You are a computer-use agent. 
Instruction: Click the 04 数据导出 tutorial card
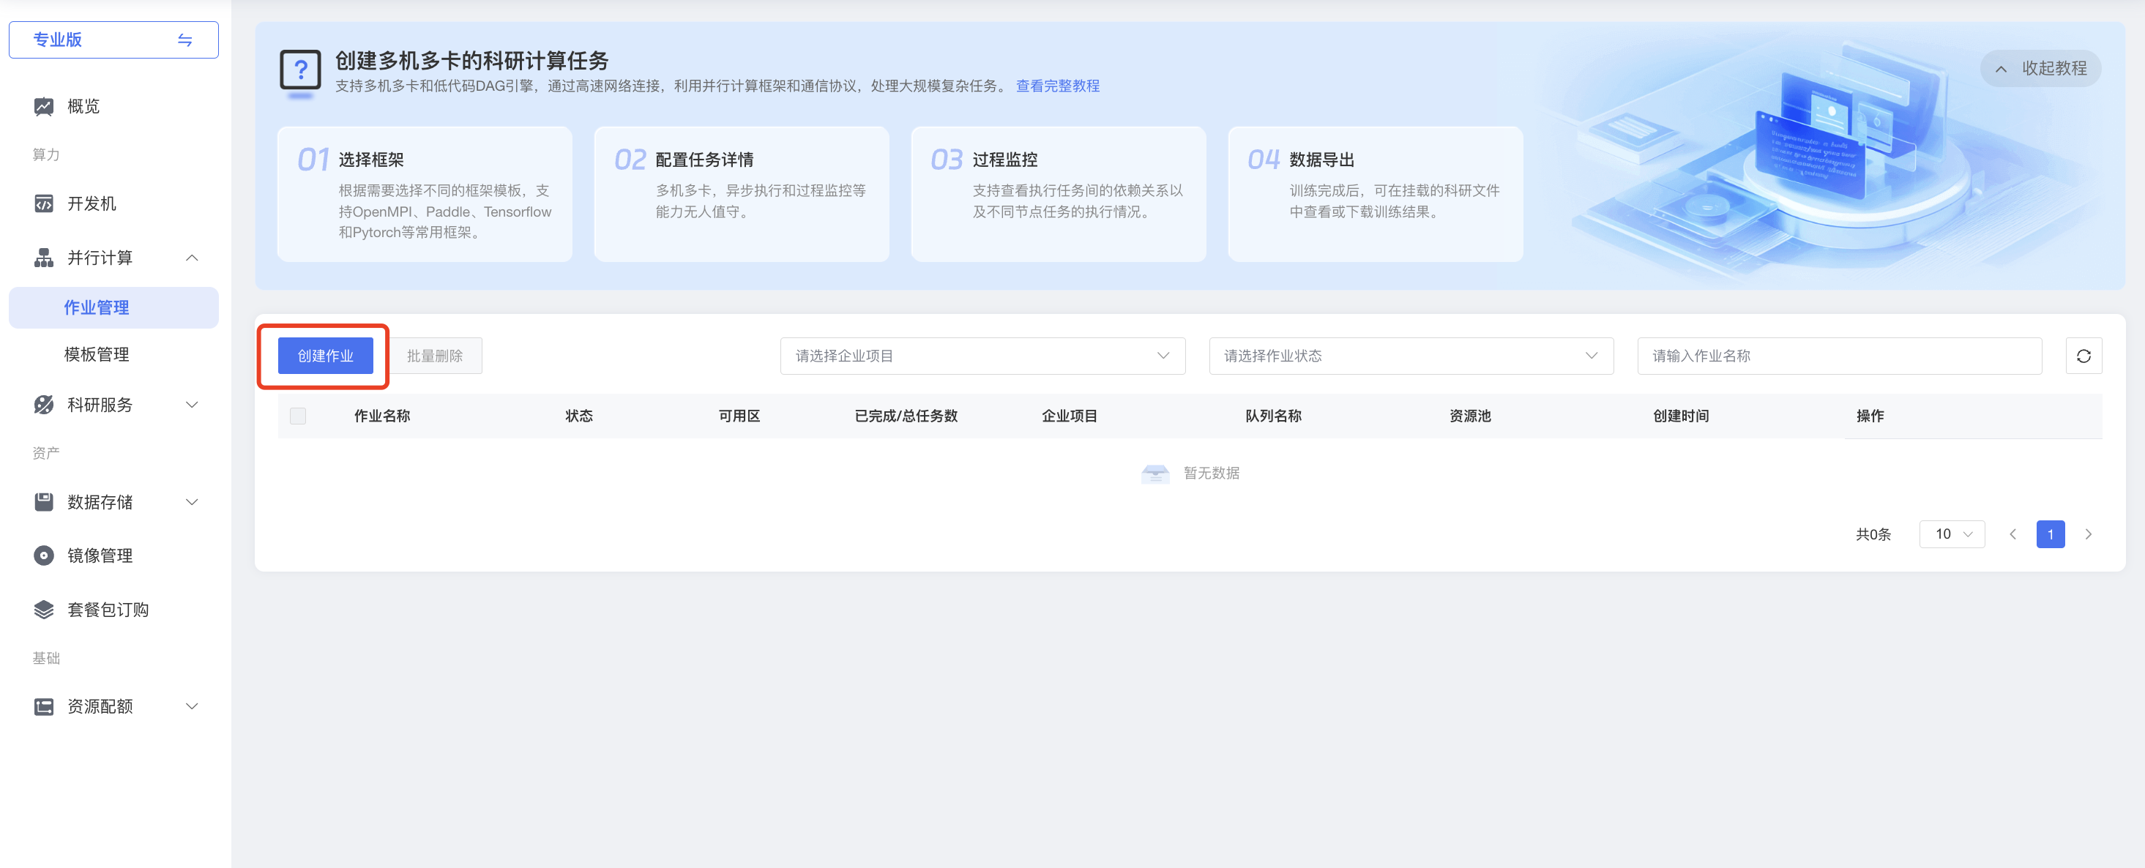[x=1376, y=195]
